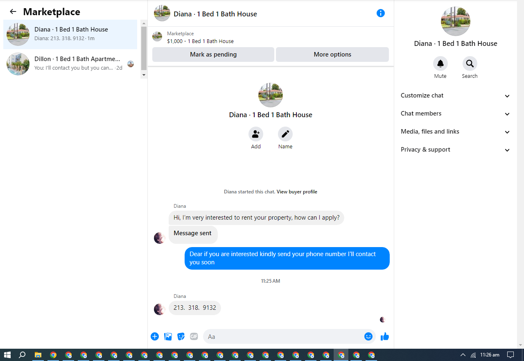Click the Add people icon
This screenshot has width=524, height=361.
(x=256, y=134)
